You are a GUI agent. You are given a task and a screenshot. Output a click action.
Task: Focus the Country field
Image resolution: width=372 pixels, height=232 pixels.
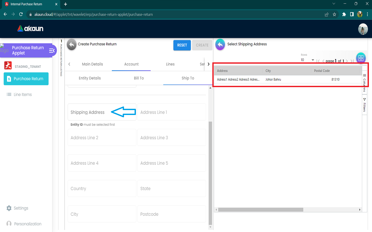pyautogui.click(x=102, y=189)
